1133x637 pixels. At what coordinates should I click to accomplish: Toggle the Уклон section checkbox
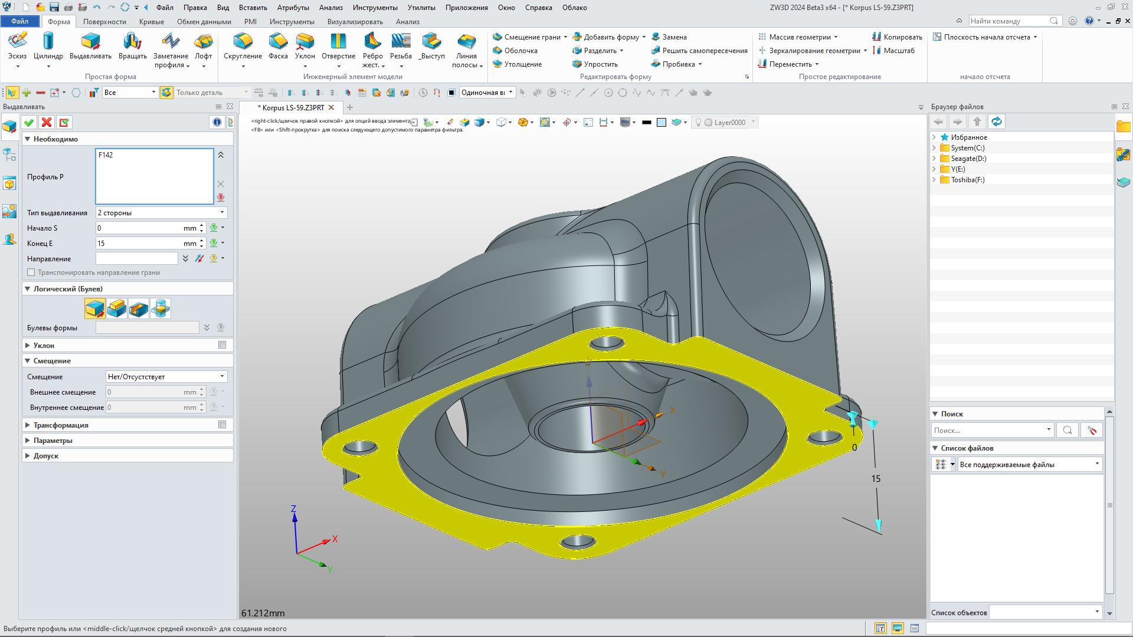(222, 345)
